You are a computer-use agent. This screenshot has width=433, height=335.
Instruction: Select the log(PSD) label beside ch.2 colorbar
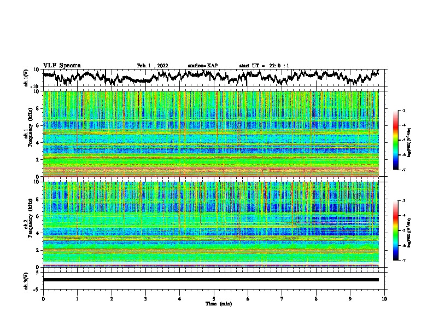pos(409,233)
